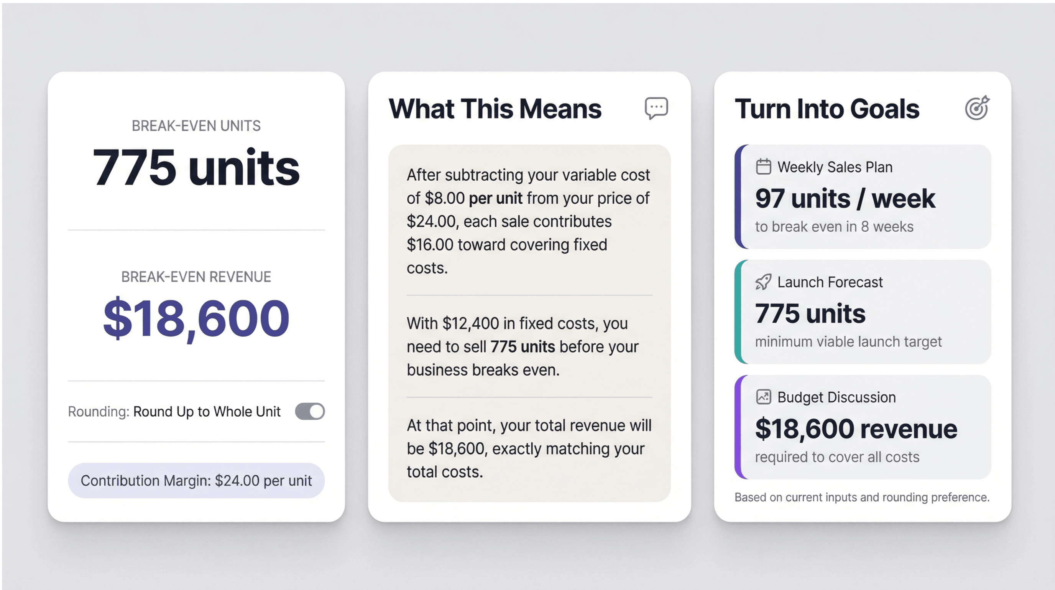Click the Contribution Margin badge
Viewport: 1055px width, 590px height.
(x=197, y=480)
